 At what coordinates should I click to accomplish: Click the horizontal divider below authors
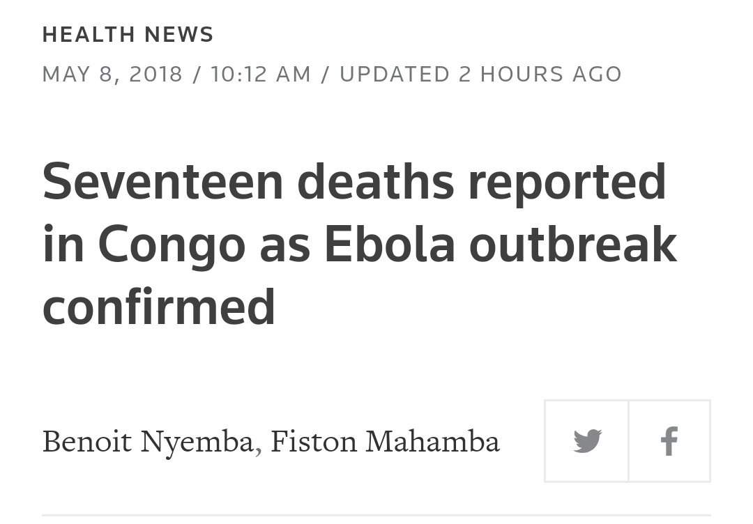tap(376, 516)
